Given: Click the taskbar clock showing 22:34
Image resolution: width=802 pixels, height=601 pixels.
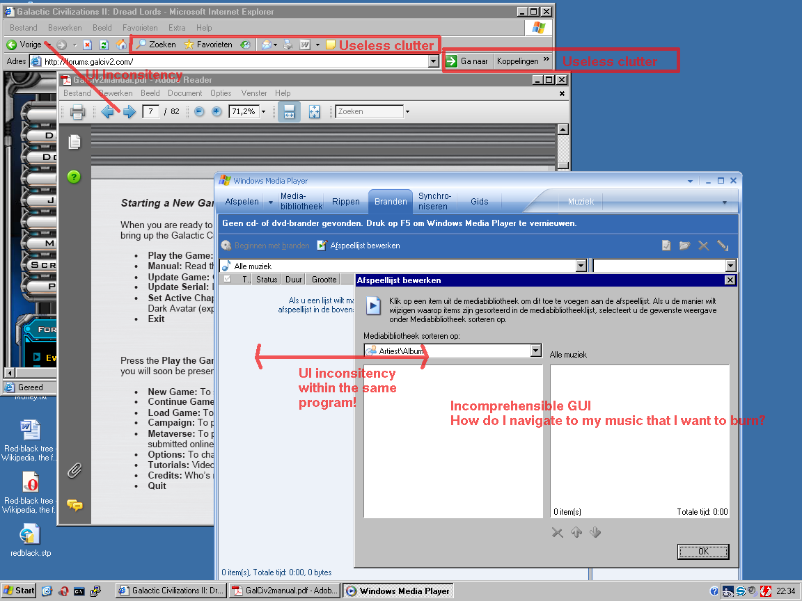Looking at the screenshot, I should point(785,591).
